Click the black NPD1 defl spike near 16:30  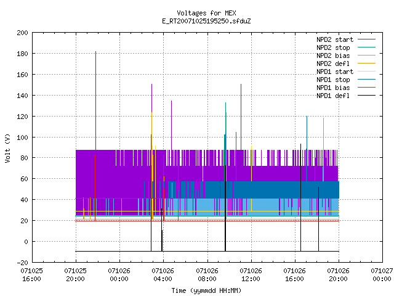click(x=300, y=197)
